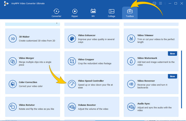186x121 pixels.
Task: Launch the Video Cropper title
Action: (x=86, y=60)
